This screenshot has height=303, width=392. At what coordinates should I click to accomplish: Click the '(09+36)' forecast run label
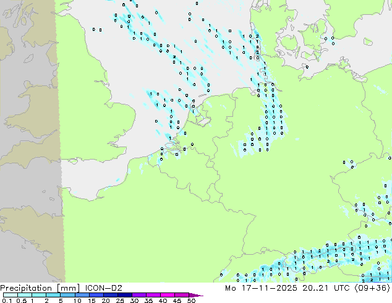click(x=372, y=288)
